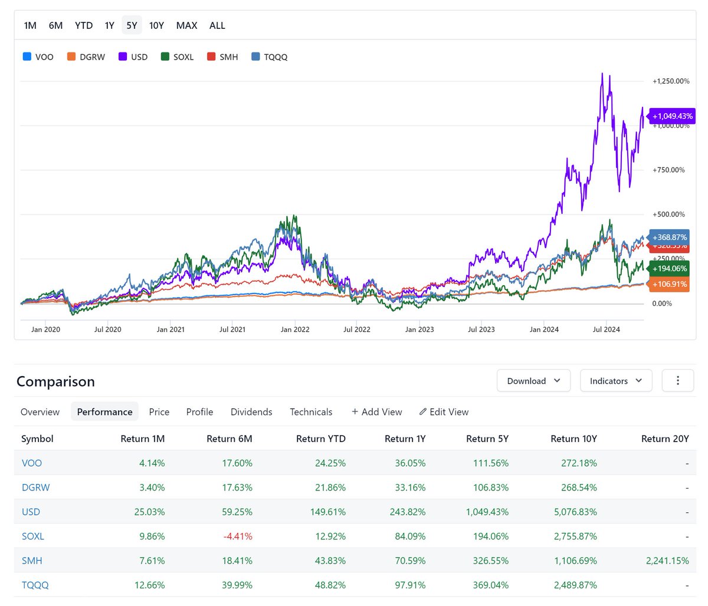The width and height of the screenshot is (708, 606).
Task: Open the SMH symbol link
Action: tap(32, 561)
